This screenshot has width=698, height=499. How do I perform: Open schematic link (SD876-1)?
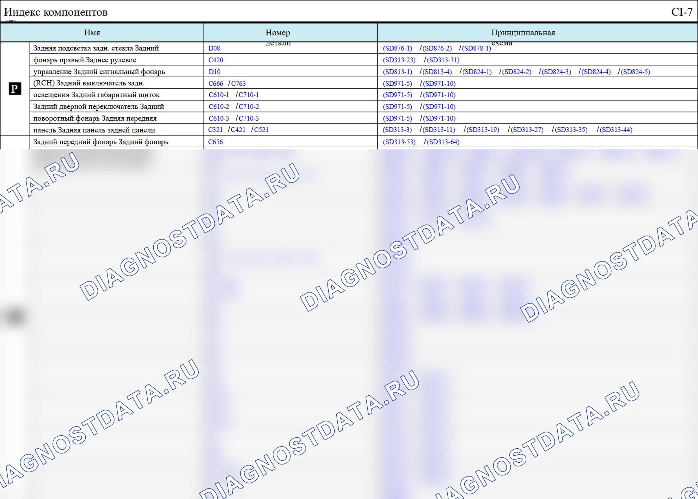pos(398,48)
